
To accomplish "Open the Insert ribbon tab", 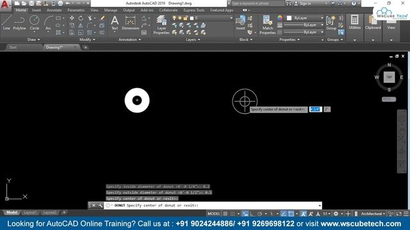I will 36,10.
